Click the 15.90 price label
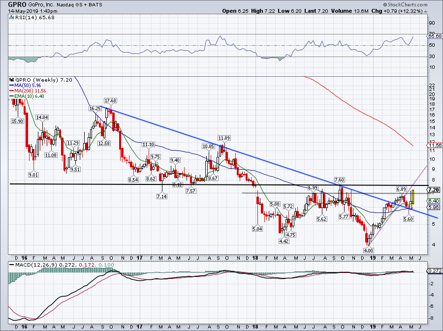The width and height of the screenshot is (443, 331). click(x=17, y=121)
